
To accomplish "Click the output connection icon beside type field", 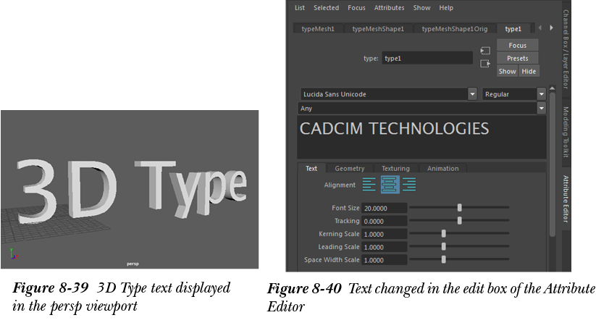I will click(x=485, y=64).
